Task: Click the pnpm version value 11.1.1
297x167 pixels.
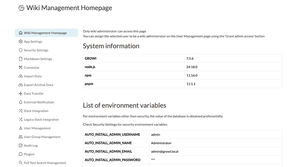Action: [191, 84]
